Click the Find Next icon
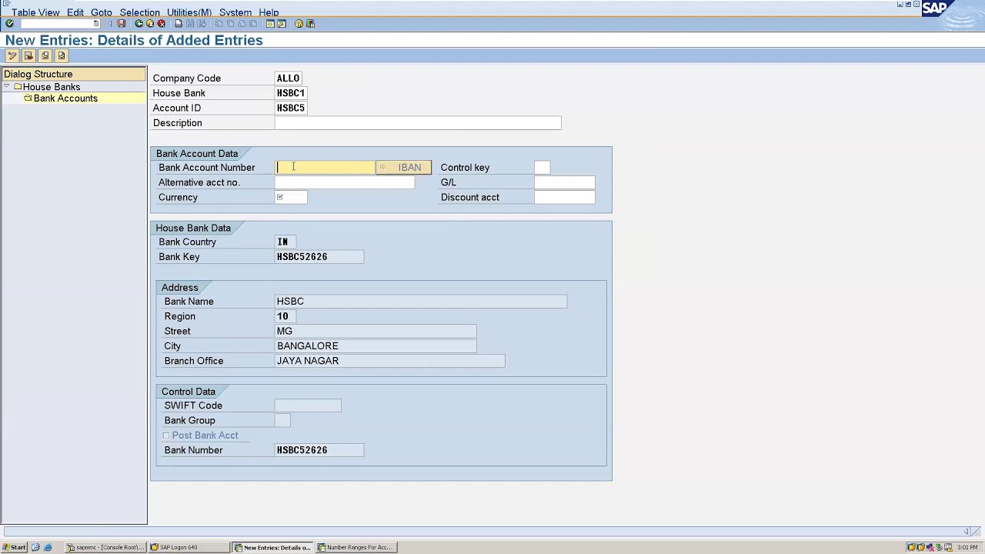985x554 pixels. point(202,24)
